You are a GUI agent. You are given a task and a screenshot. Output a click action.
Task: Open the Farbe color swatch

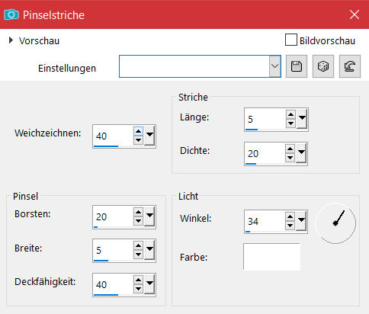click(271, 257)
